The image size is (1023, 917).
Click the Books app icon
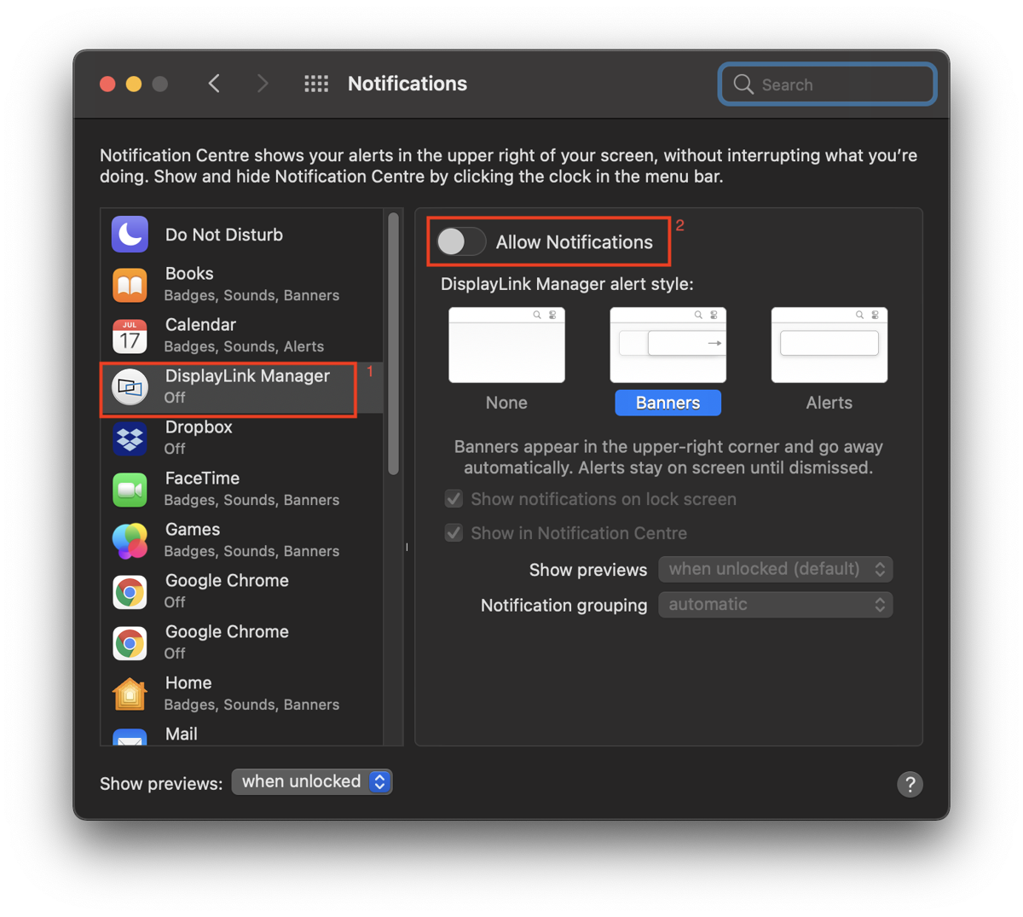130,283
